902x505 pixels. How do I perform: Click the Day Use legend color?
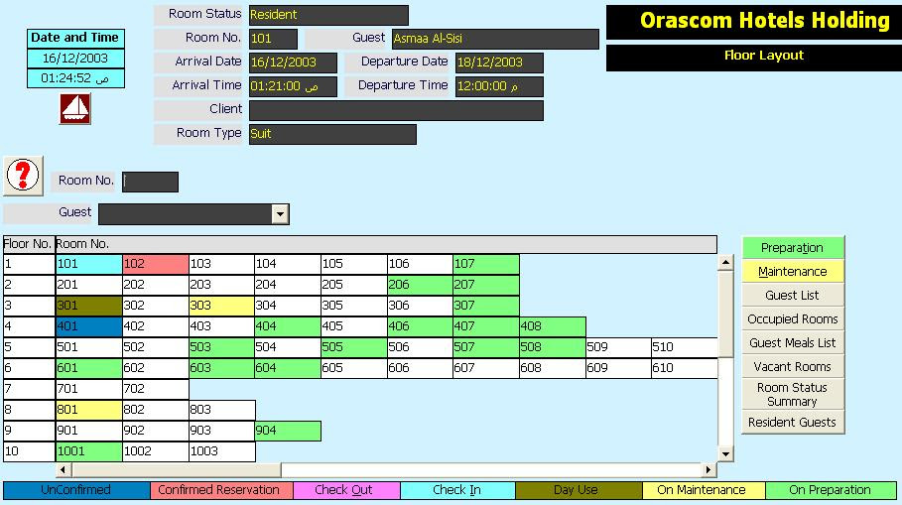pyautogui.click(x=579, y=490)
